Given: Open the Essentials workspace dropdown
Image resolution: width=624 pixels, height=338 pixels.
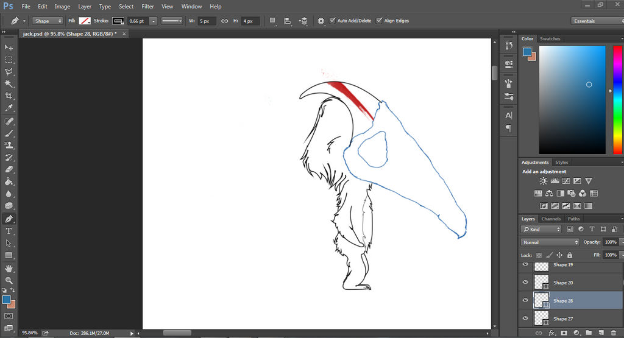Looking at the screenshot, I should [597, 21].
